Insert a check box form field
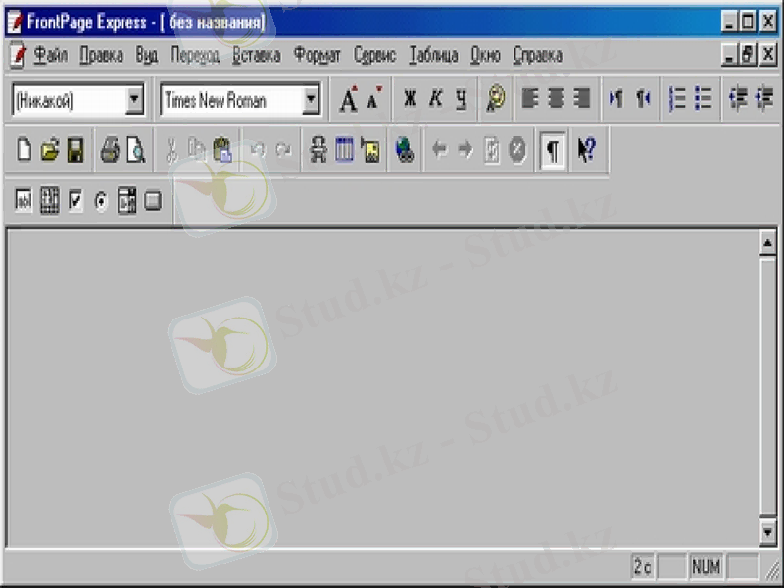The image size is (784, 588). coord(75,201)
